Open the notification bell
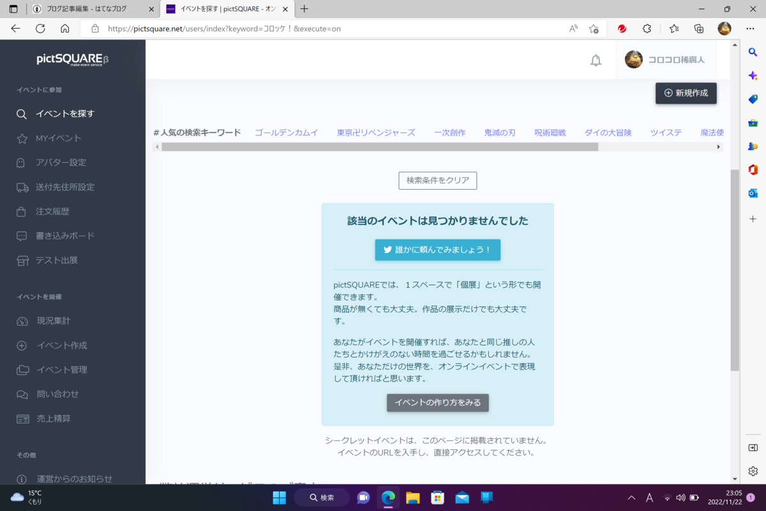 click(596, 60)
